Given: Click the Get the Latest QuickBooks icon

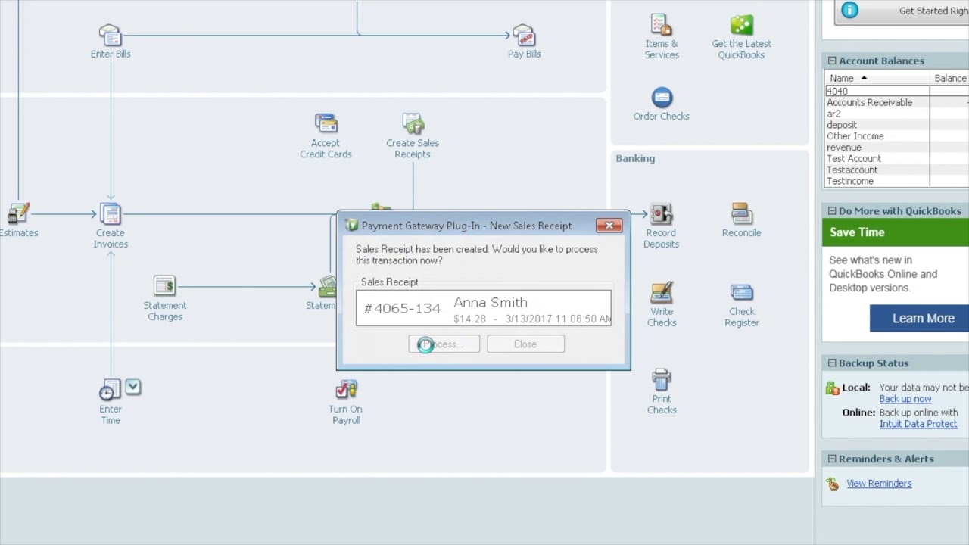Looking at the screenshot, I should [x=741, y=24].
